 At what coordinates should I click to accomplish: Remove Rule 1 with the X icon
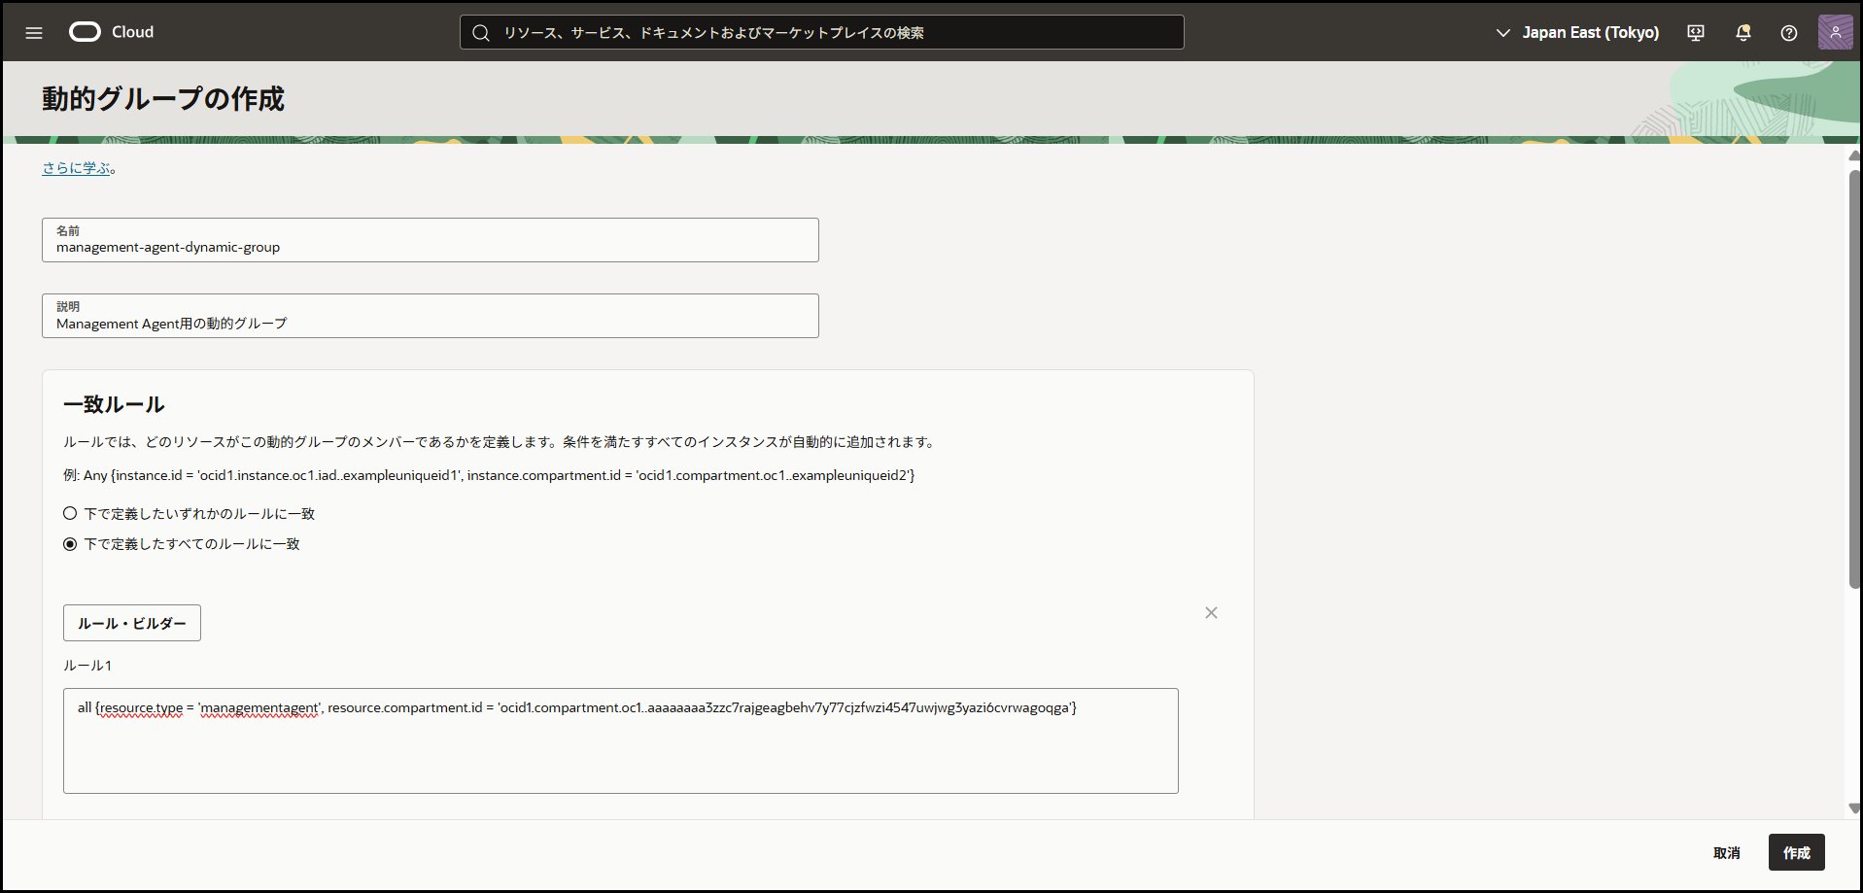coord(1211,613)
